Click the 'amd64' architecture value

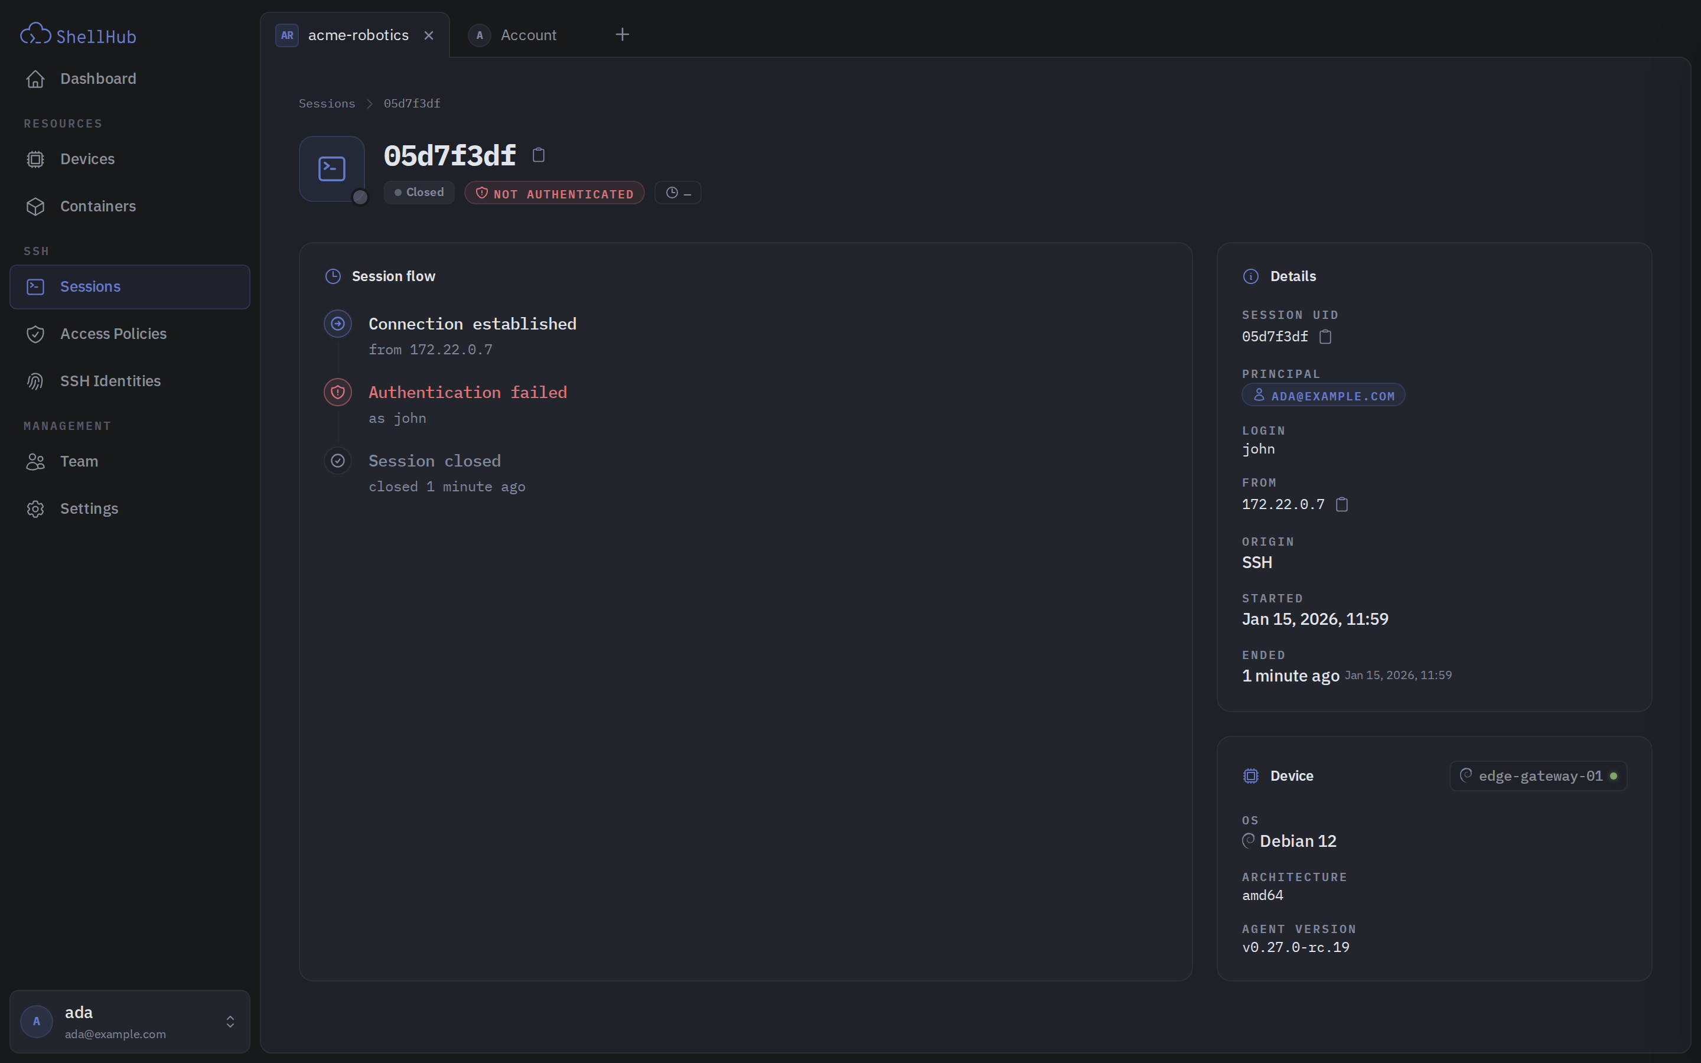tap(1262, 895)
